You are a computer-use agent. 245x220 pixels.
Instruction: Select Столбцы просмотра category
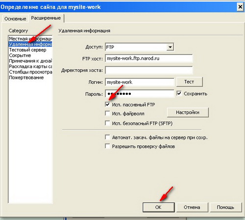coord(30,72)
